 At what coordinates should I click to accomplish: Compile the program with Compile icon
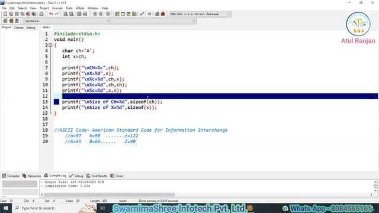(117, 14)
